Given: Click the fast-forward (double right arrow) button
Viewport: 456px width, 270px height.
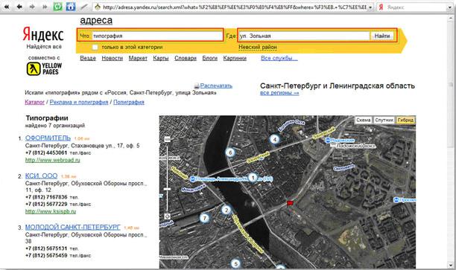Looking at the screenshot, I should coord(45,7).
